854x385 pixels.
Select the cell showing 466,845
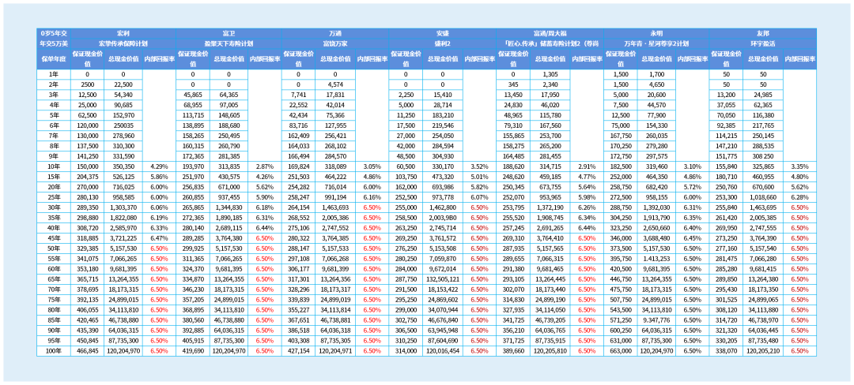(87, 351)
